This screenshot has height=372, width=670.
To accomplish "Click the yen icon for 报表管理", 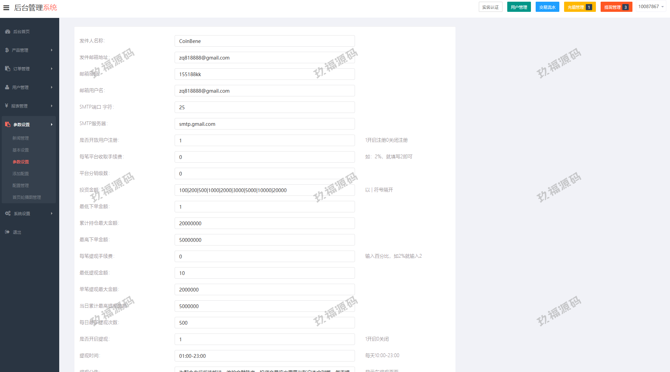I will (6, 106).
